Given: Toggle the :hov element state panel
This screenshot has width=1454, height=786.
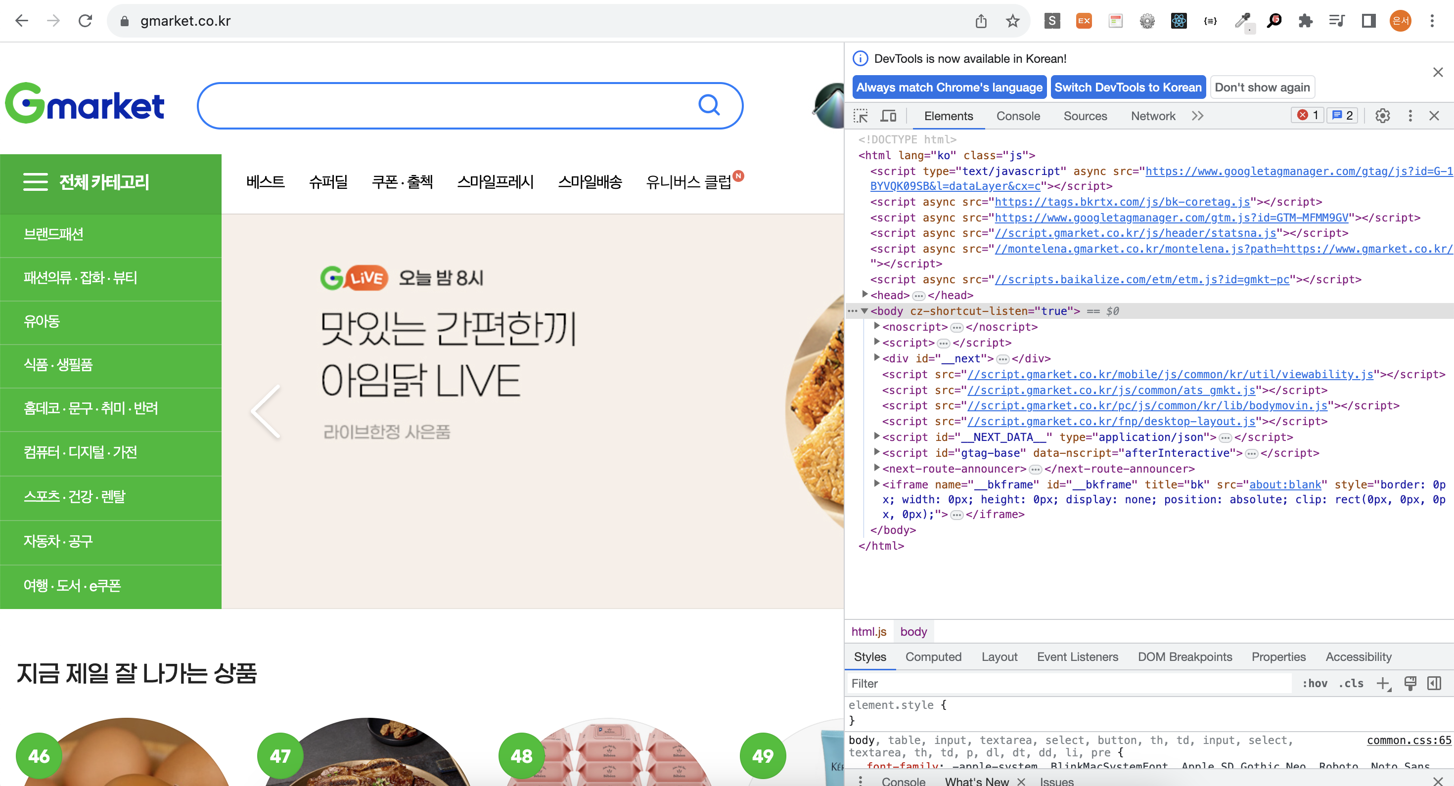Looking at the screenshot, I should pyautogui.click(x=1315, y=683).
